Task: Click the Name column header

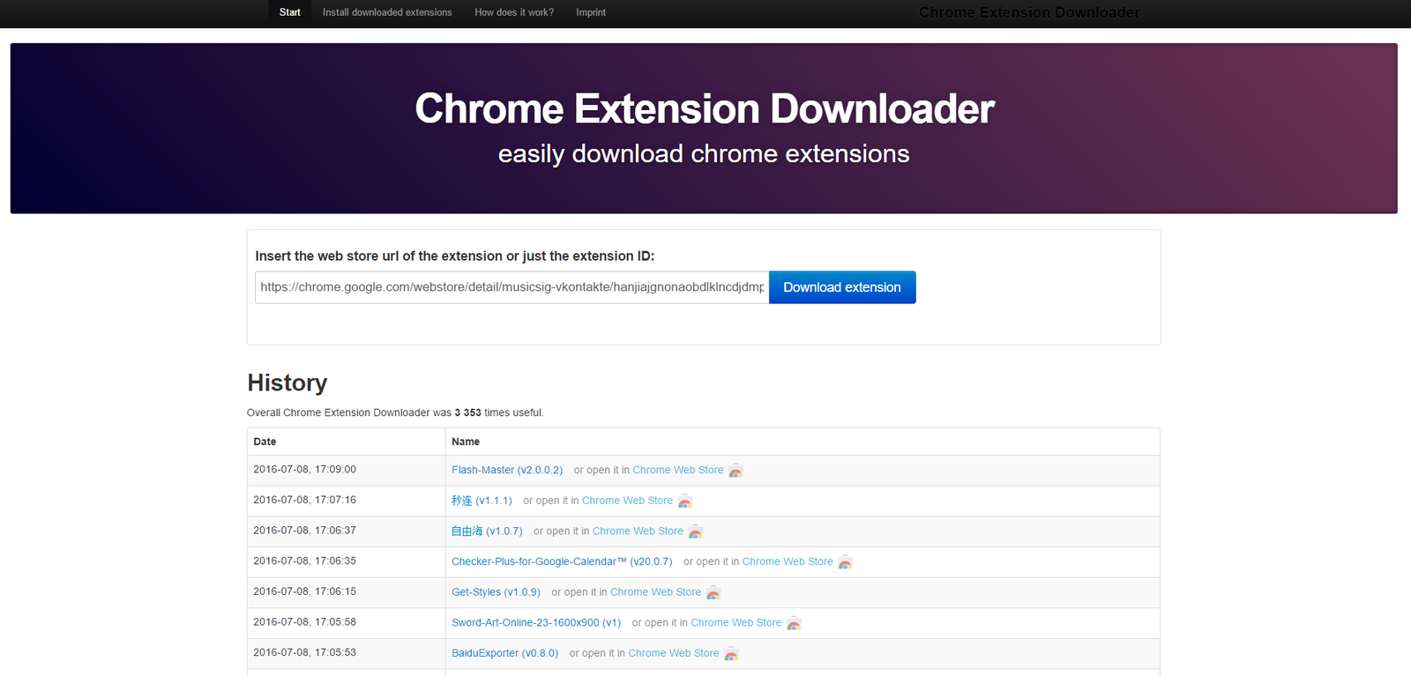Action: coord(466,442)
